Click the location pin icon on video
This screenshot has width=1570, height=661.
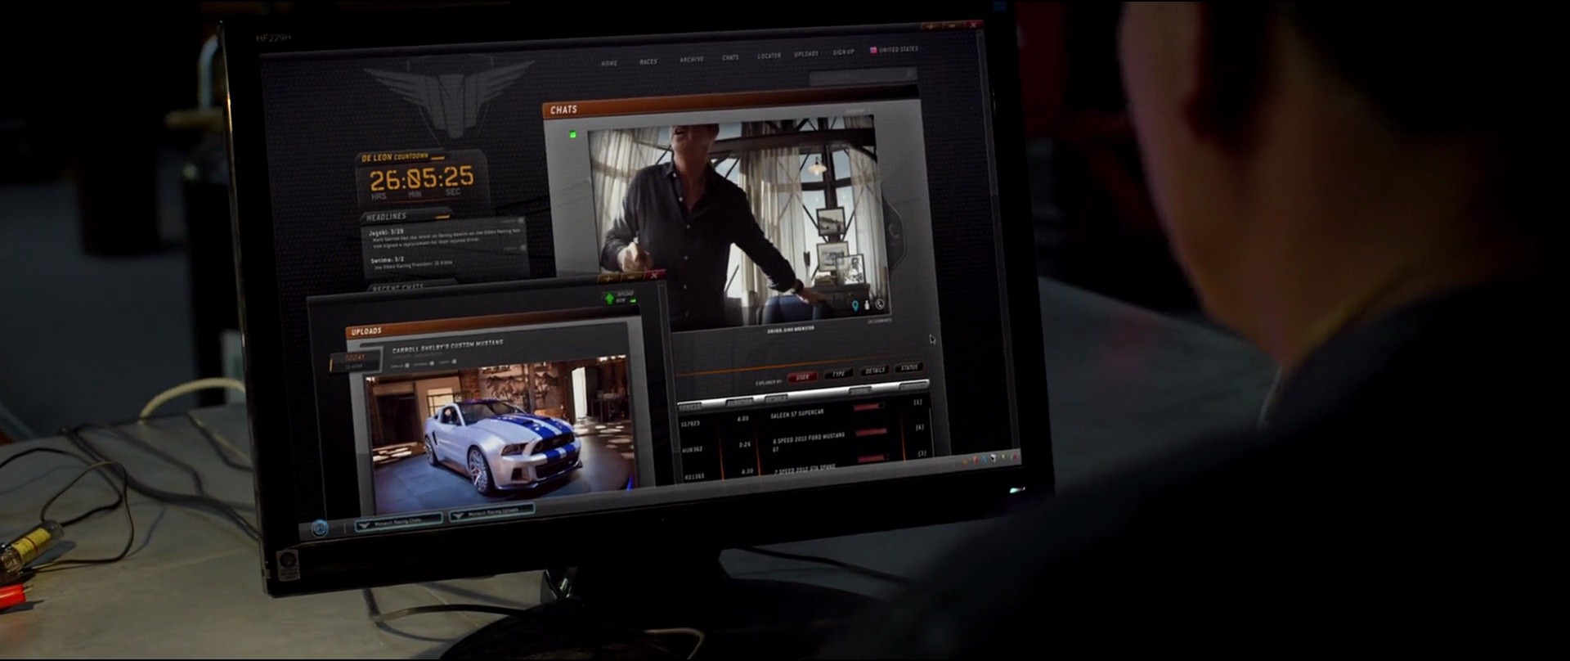855,305
